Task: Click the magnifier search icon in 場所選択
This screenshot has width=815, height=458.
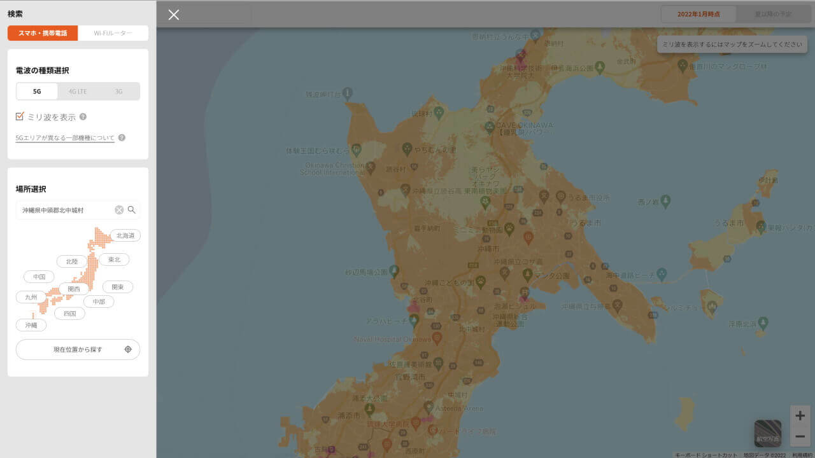Action: [x=132, y=209]
